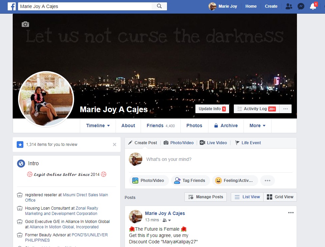Select Create Post composer tab
The image size is (325, 247).
pyautogui.click(x=143, y=143)
